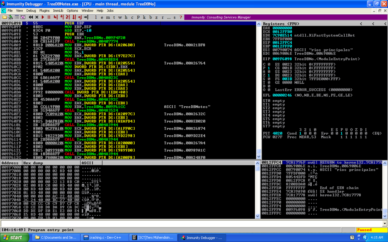Open a new executable via folder icon
This screenshot has height=242, width=388.
point(5,17)
